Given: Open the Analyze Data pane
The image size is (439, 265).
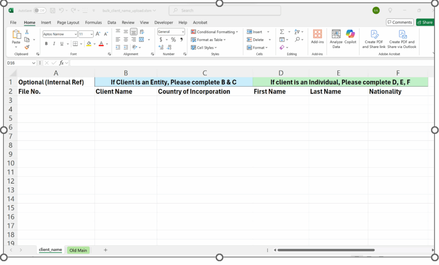Looking at the screenshot, I should click(x=336, y=39).
